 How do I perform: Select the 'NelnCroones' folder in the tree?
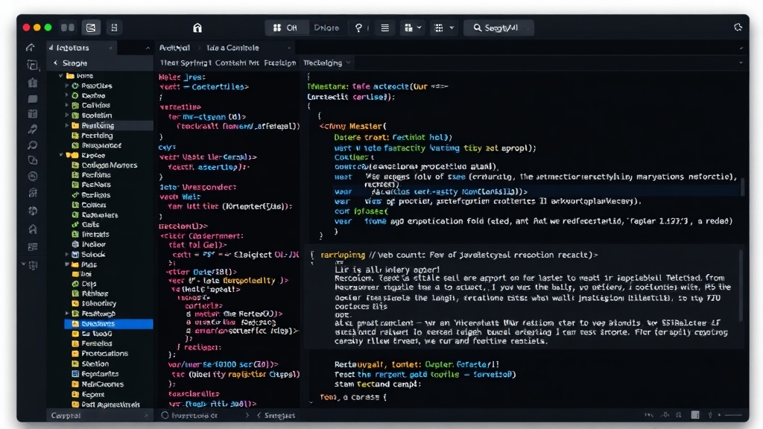[x=98, y=384]
